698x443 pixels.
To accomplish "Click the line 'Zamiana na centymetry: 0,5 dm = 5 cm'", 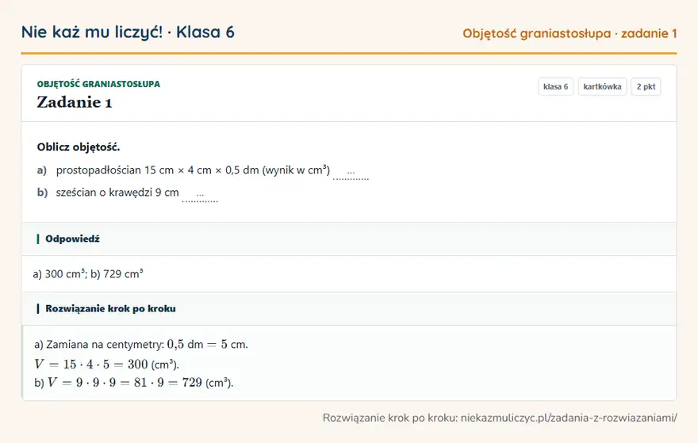I will (x=147, y=345).
